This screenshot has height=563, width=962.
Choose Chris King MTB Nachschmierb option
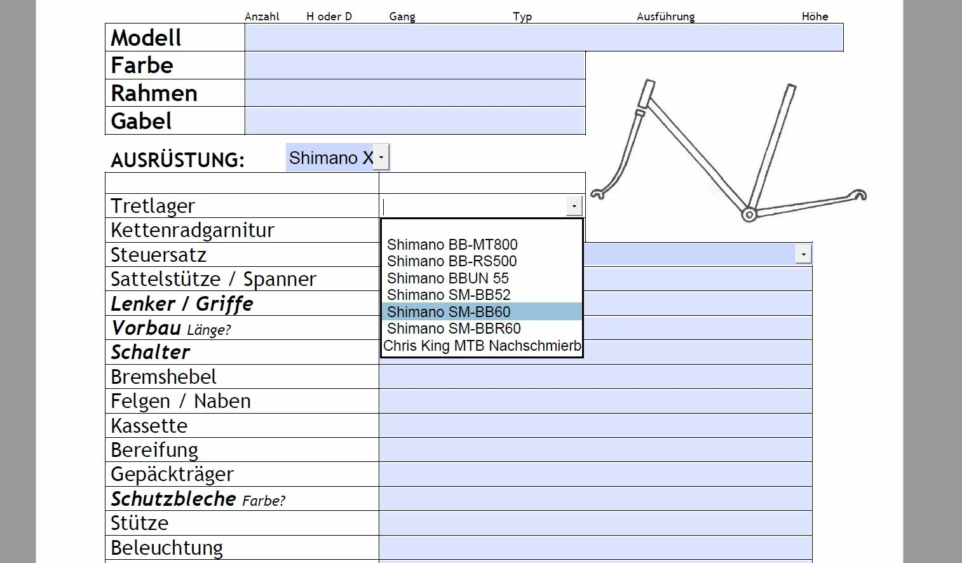click(x=482, y=346)
